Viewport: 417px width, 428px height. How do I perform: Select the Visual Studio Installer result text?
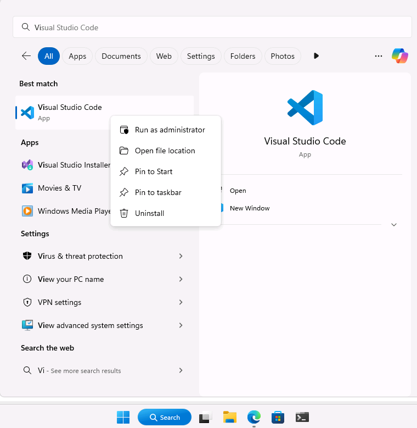74,165
